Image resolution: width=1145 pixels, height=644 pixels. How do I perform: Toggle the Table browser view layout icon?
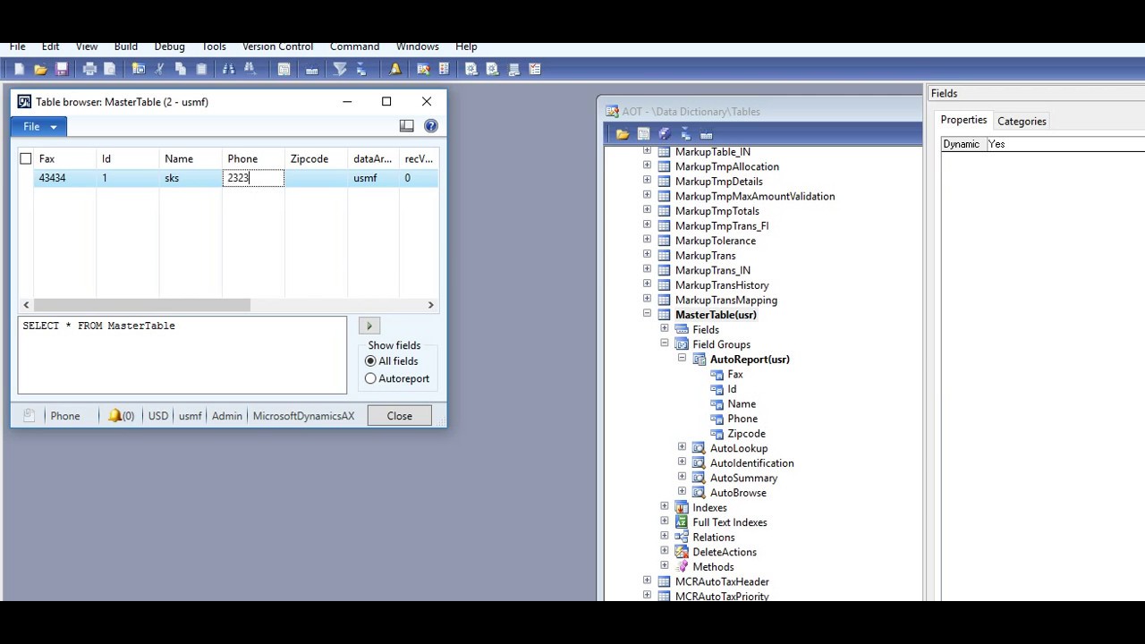pos(407,126)
